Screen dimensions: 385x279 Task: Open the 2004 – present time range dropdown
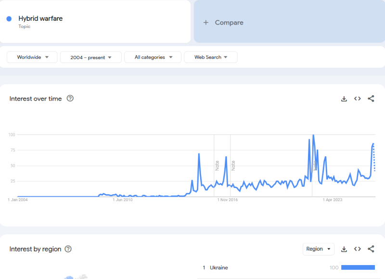click(91, 57)
